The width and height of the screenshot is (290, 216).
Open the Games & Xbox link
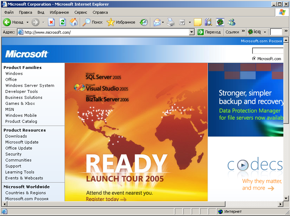tap(20, 103)
